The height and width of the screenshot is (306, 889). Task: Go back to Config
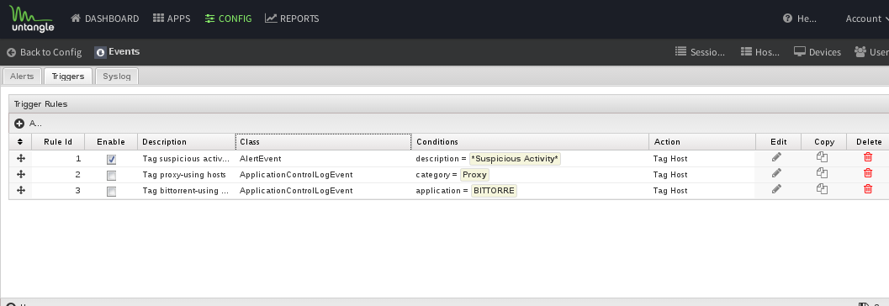tap(45, 52)
